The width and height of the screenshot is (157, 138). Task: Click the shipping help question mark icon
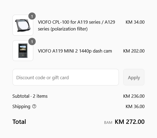[34, 106]
